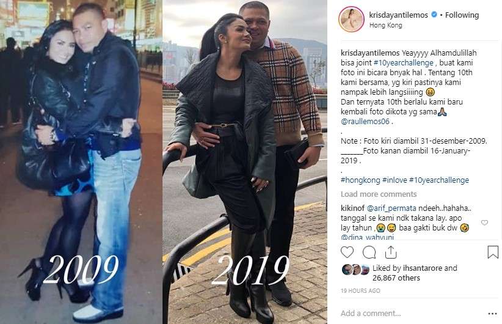Save the post with the bookmark icon

[493, 252]
